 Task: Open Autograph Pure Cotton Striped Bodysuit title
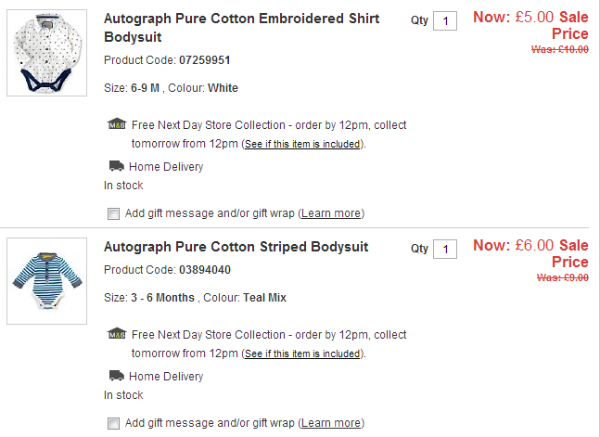coord(236,247)
